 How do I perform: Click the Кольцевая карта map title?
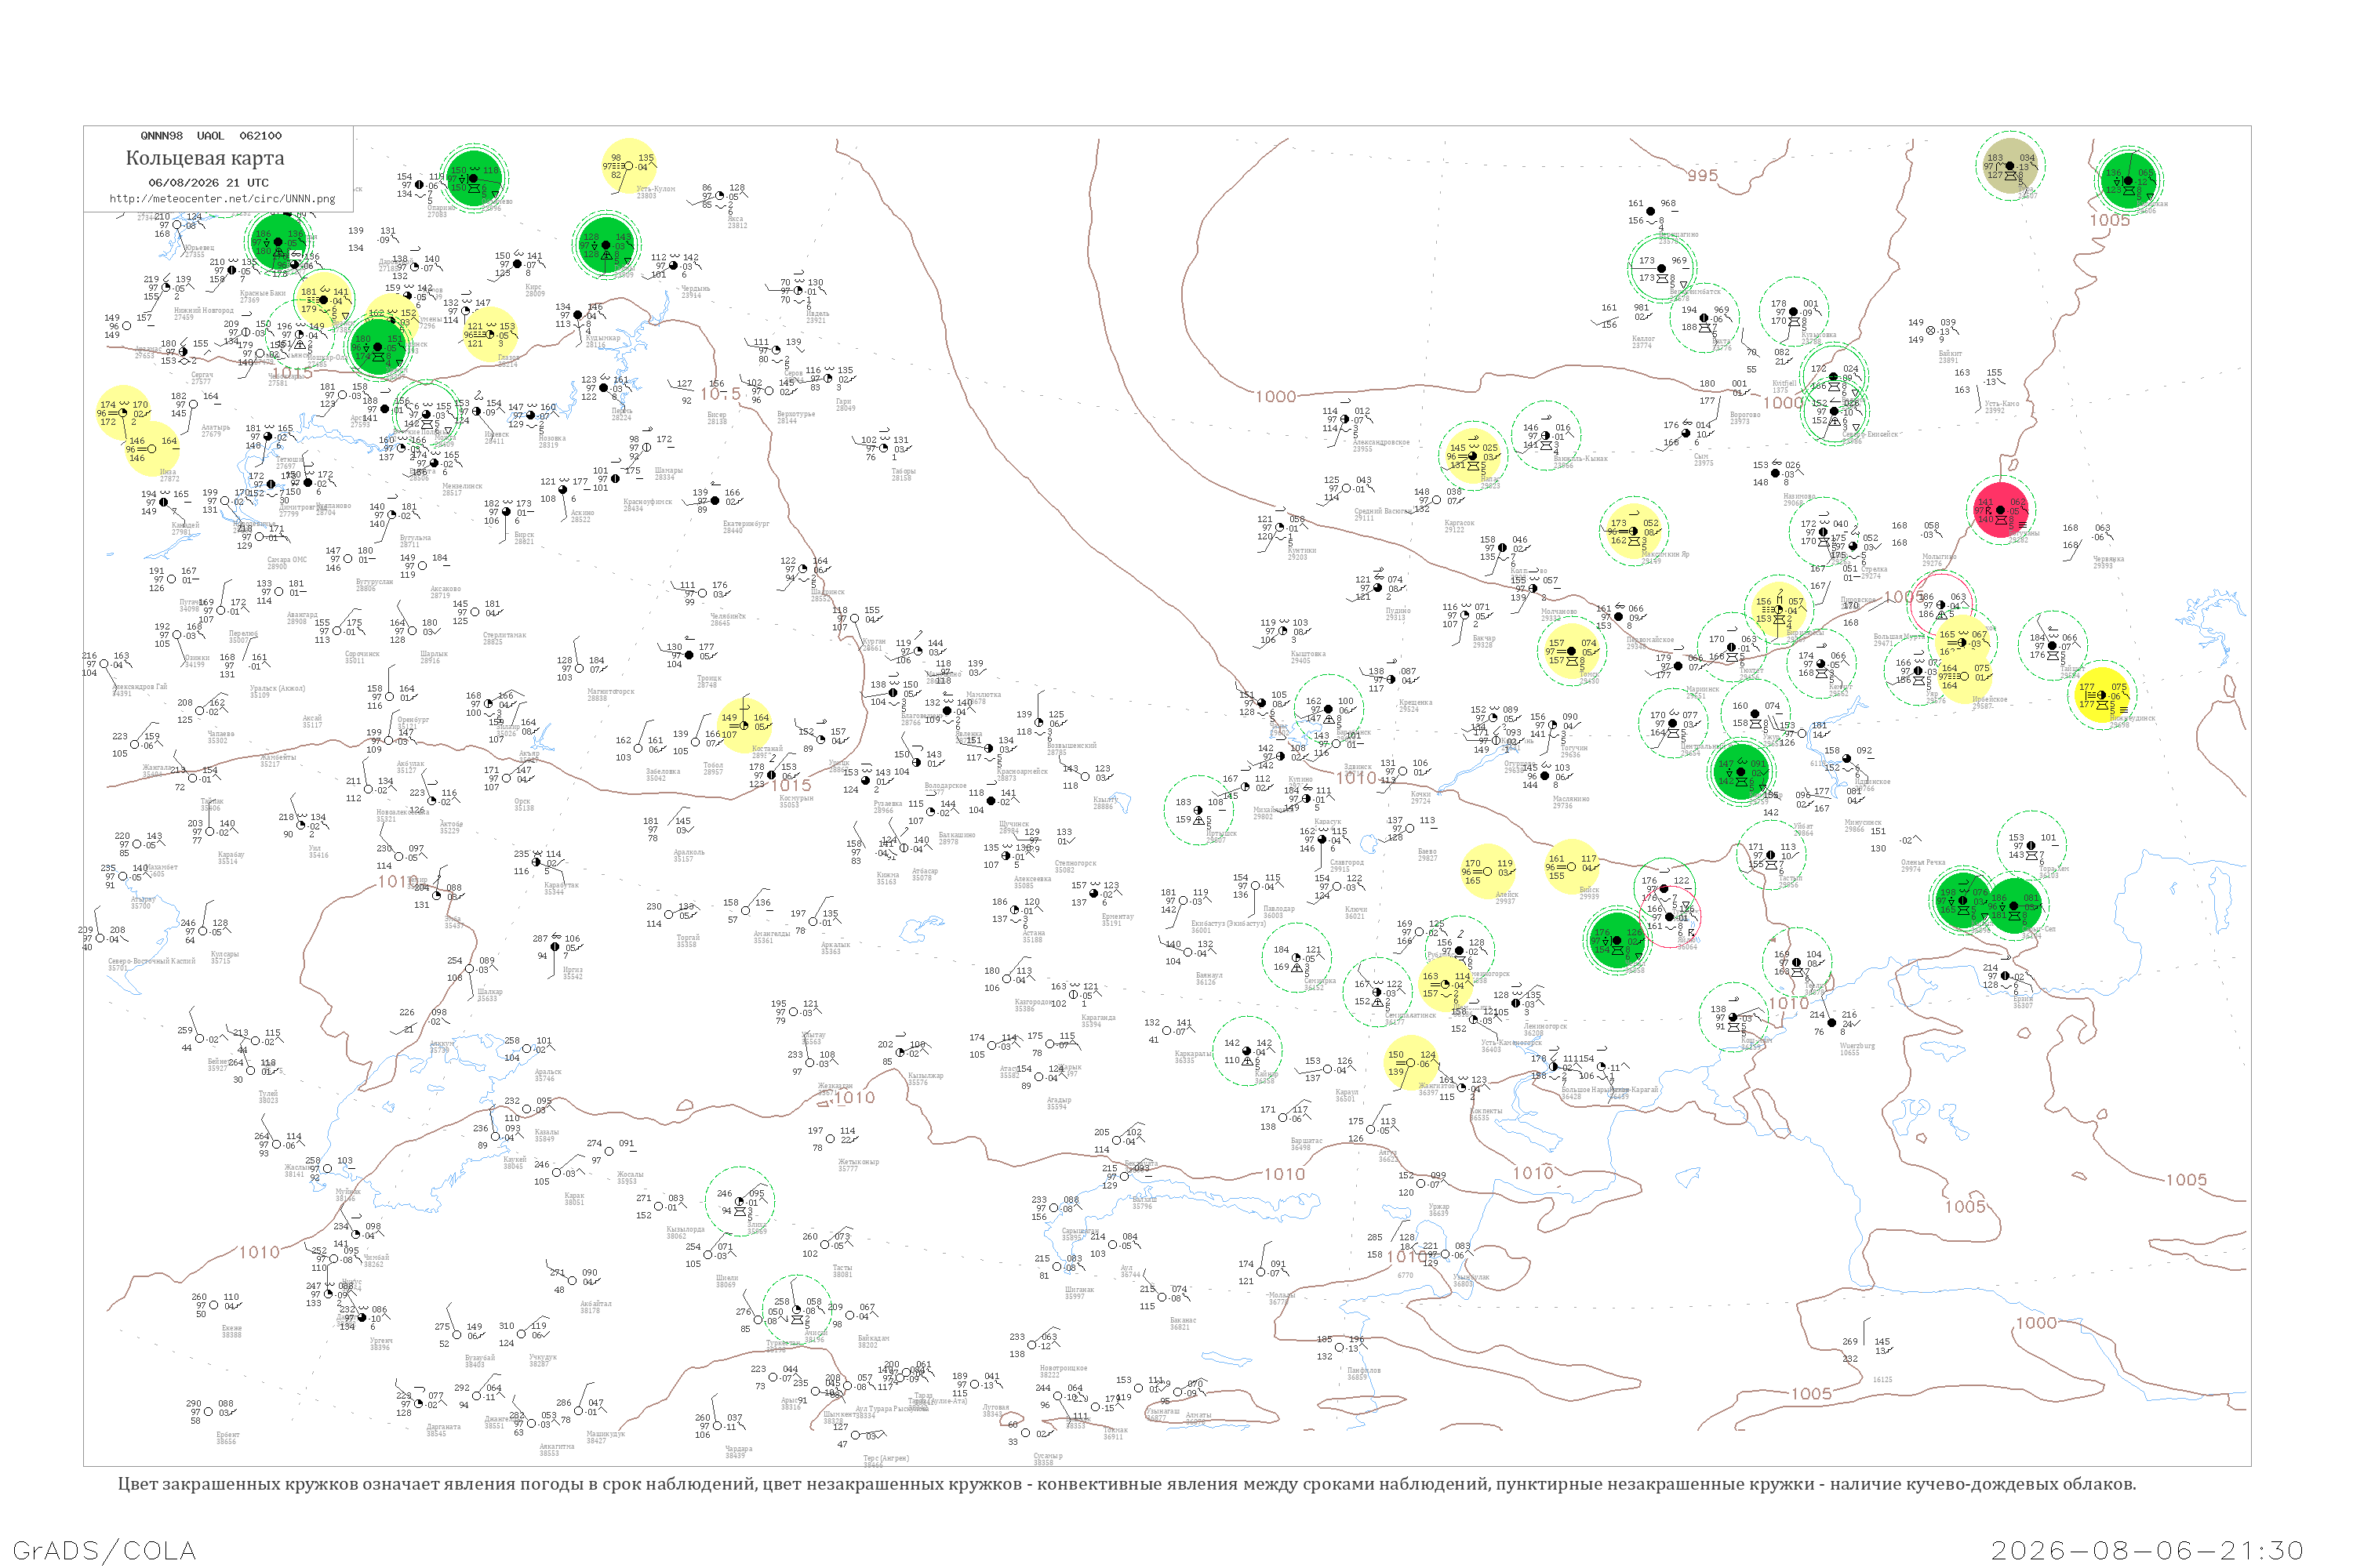click(205, 158)
